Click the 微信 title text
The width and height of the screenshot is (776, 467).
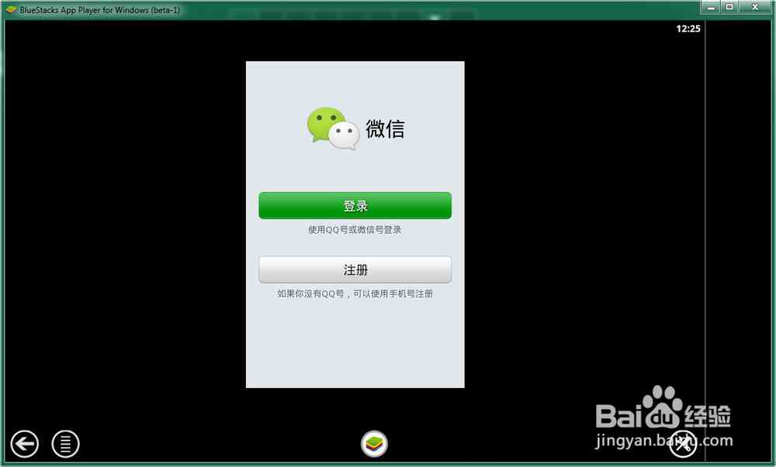coord(385,129)
